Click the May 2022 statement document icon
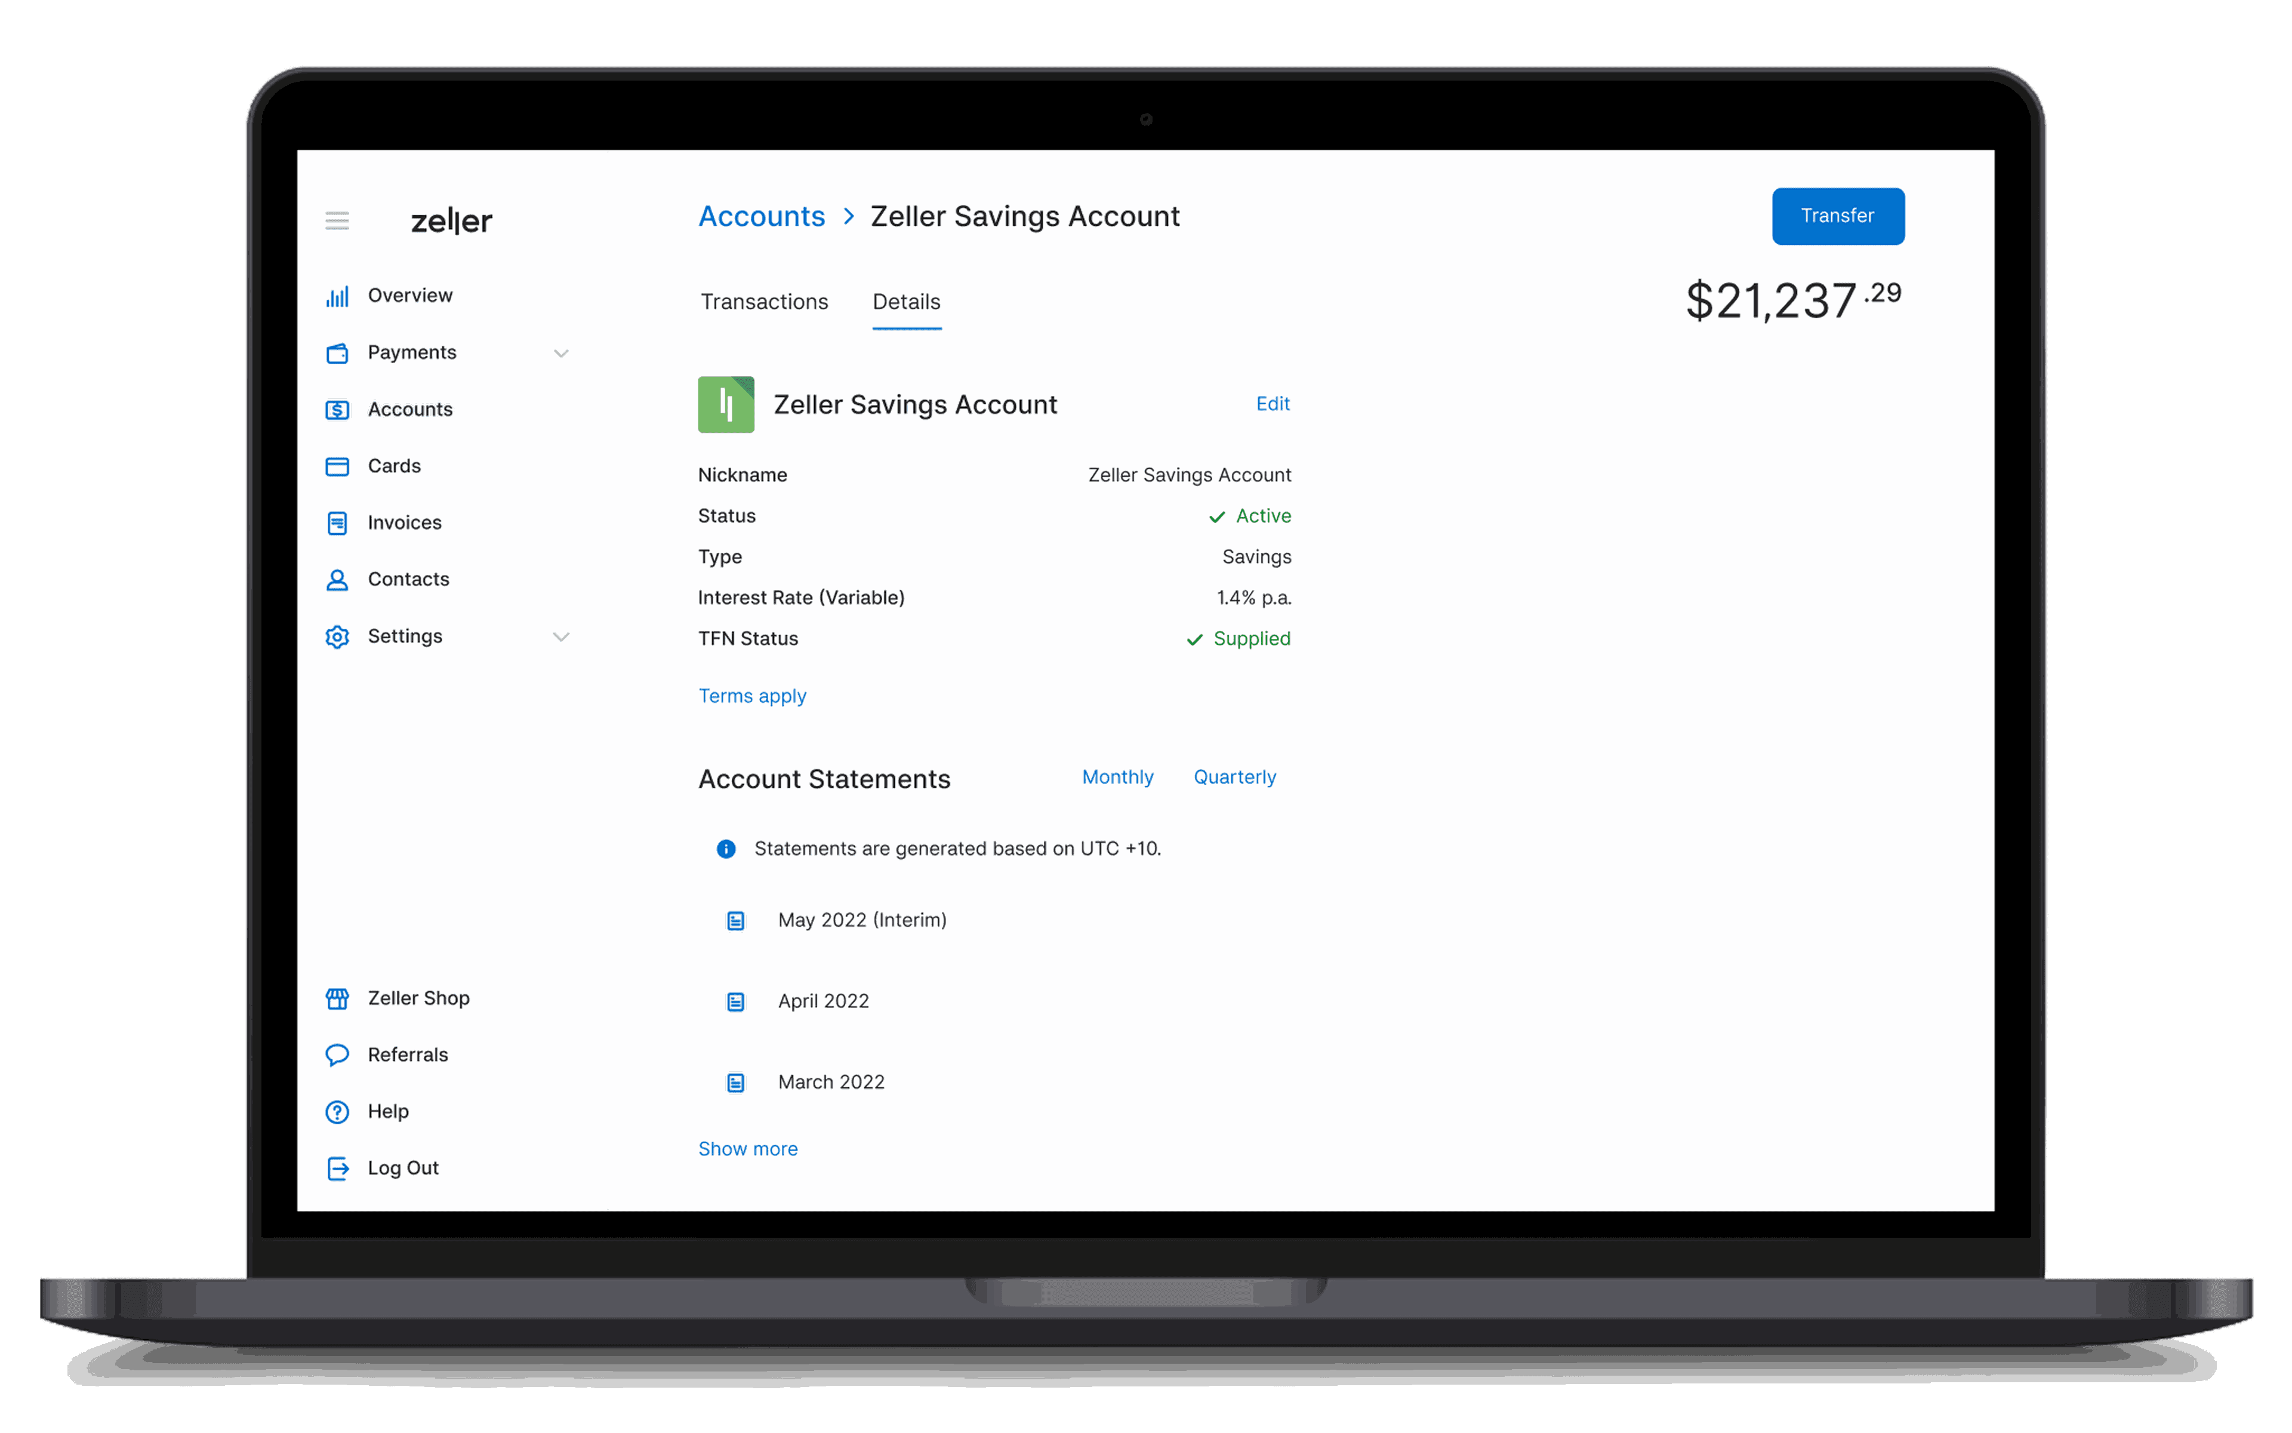This screenshot has width=2292, height=1433. (735, 920)
